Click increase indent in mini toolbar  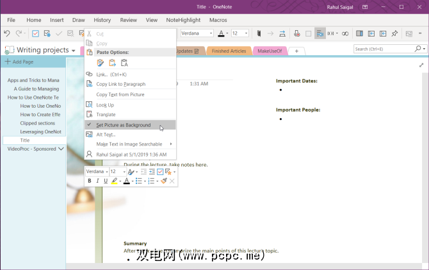click(152, 172)
